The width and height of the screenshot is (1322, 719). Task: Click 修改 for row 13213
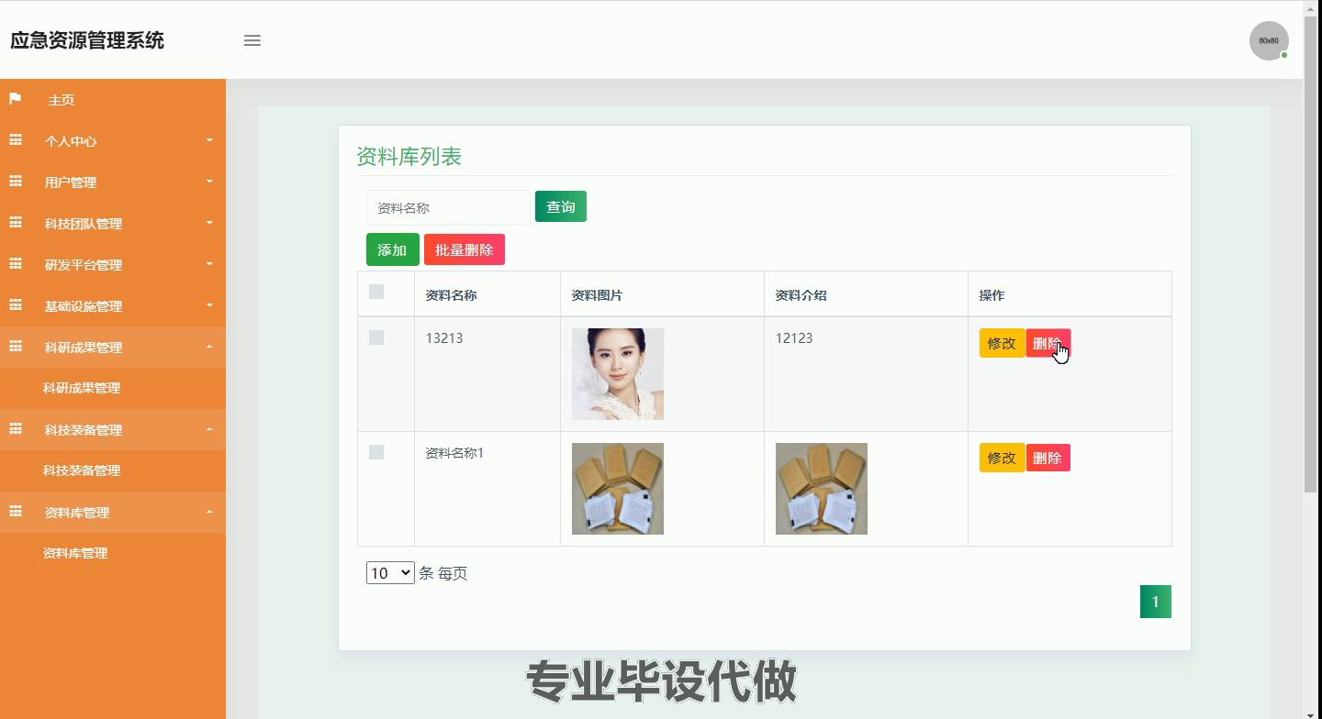(x=1002, y=343)
